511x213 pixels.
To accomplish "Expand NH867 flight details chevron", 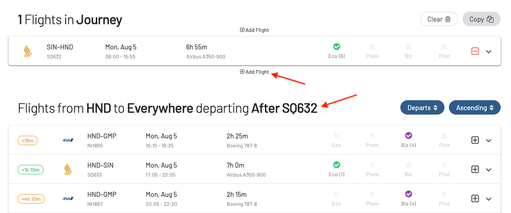I will point(489,199).
